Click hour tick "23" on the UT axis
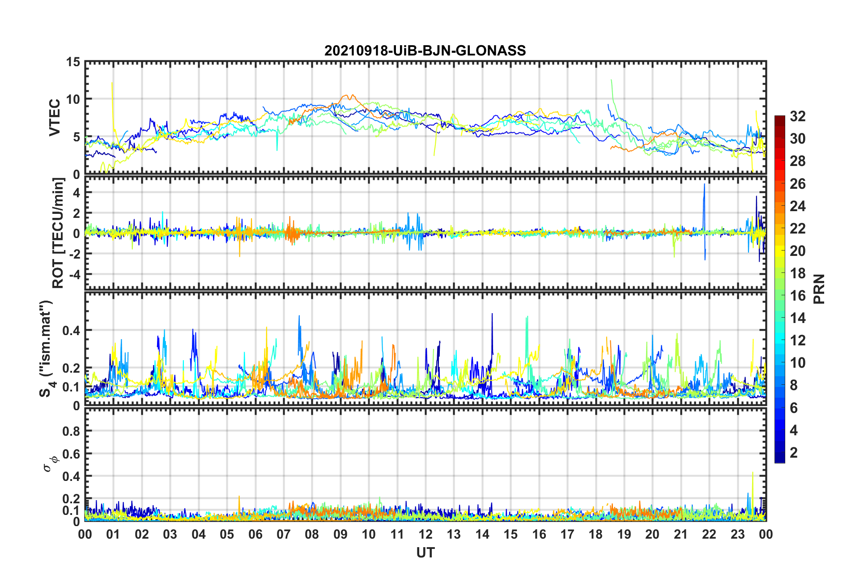This screenshot has height=578, width=851. click(x=737, y=534)
